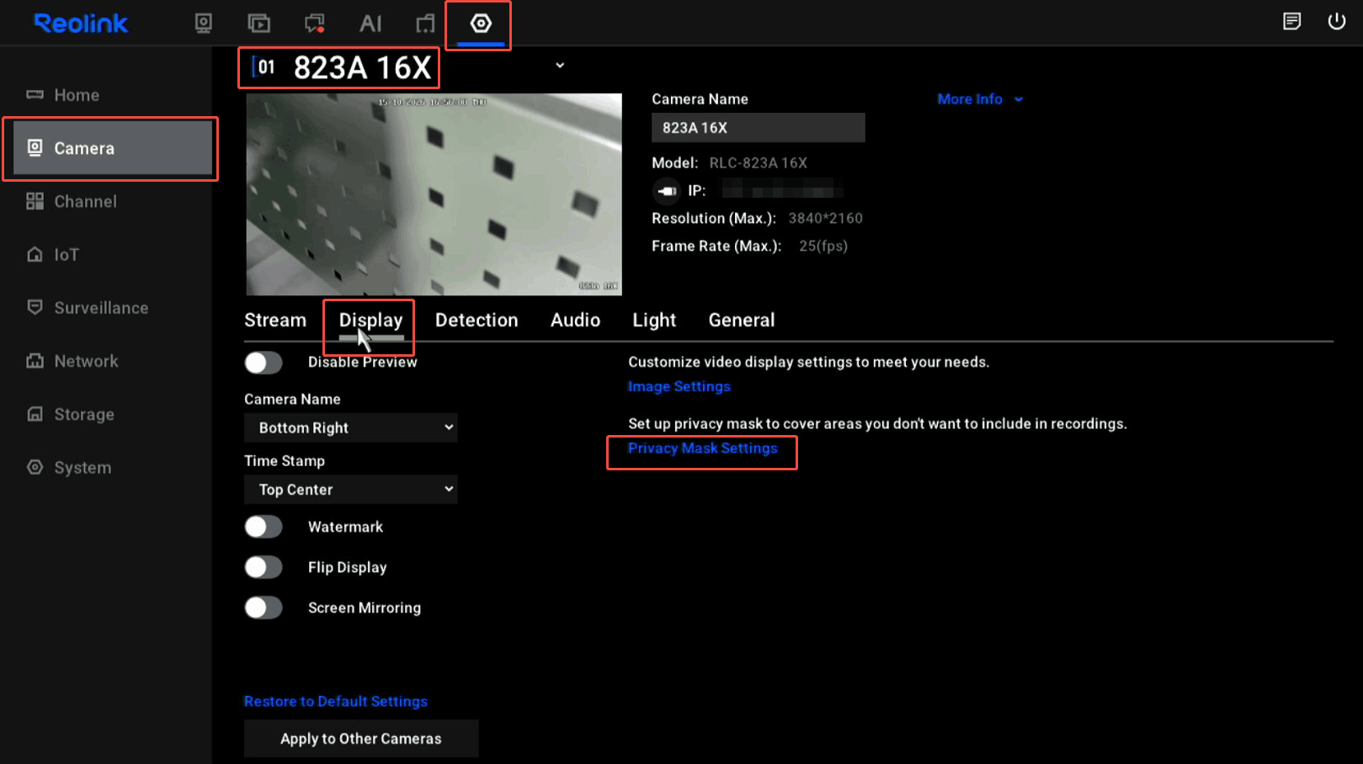1363x764 pixels.
Task: Click Apply to Other Cameras button
Action: [x=361, y=738]
